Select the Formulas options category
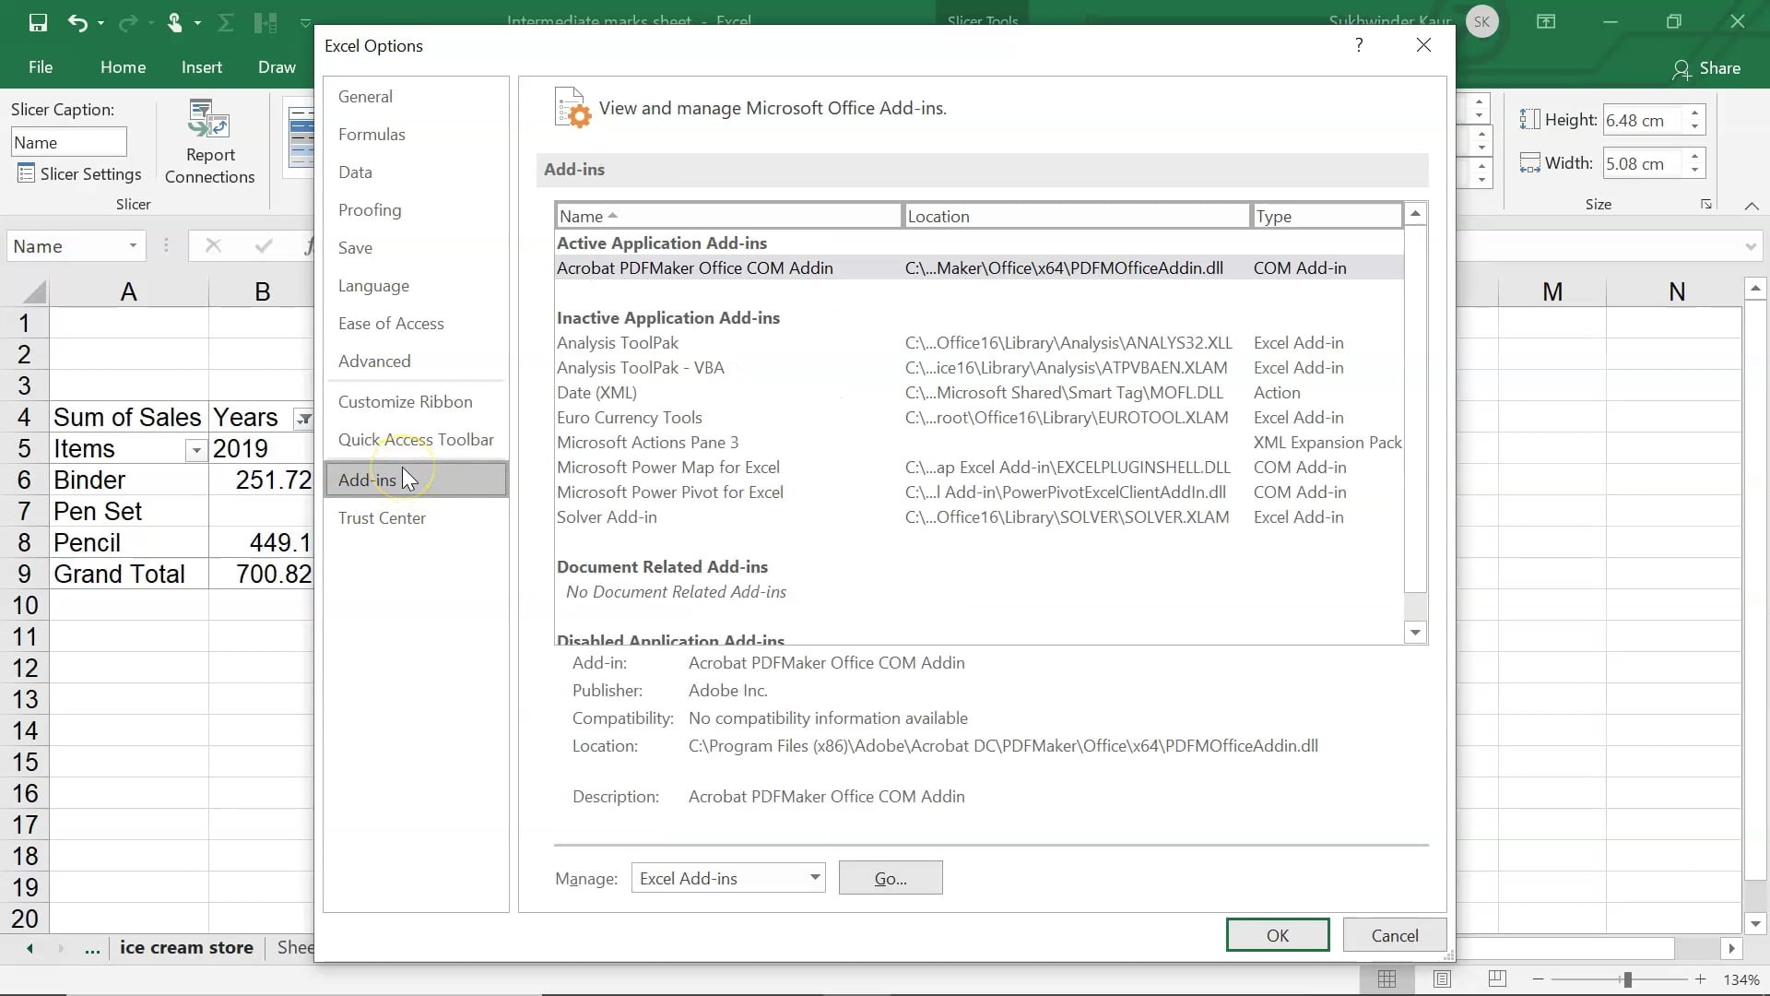Image resolution: width=1770 pixels, height=996 pixels. (416, 135)
